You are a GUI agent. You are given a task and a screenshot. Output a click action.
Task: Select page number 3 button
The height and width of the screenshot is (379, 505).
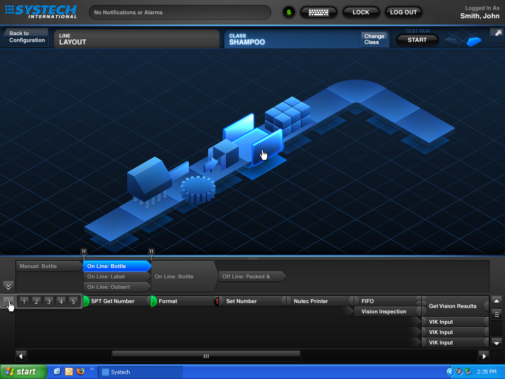pos(48,302)
